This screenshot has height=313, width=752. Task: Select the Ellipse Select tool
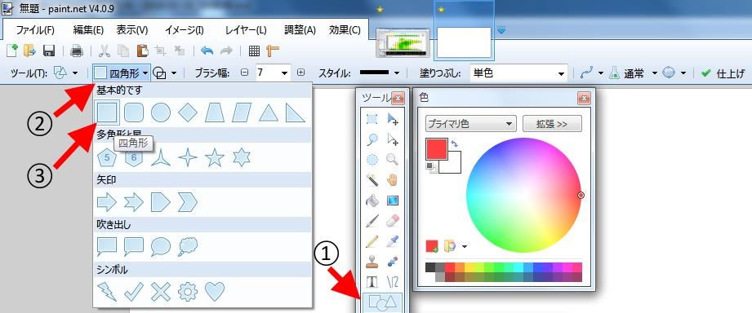(x=372, y=159)
